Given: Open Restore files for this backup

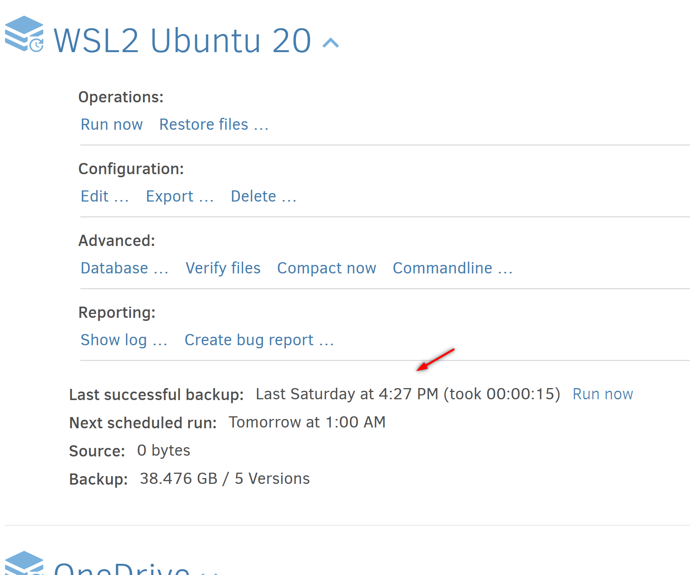Looking at the screenshot, I should coord(214,125).
